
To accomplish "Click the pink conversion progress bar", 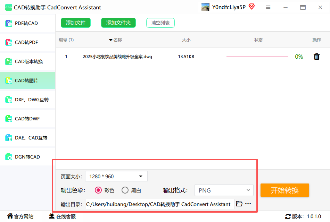I will point(257,57).
